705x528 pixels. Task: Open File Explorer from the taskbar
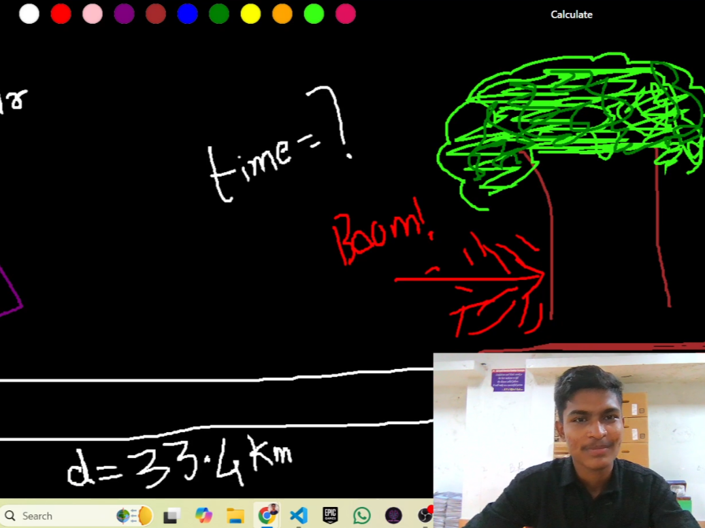235,516
